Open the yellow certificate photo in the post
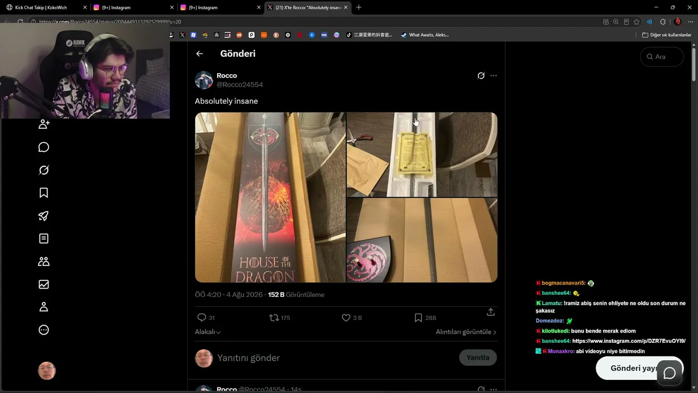 click(422, 154)
